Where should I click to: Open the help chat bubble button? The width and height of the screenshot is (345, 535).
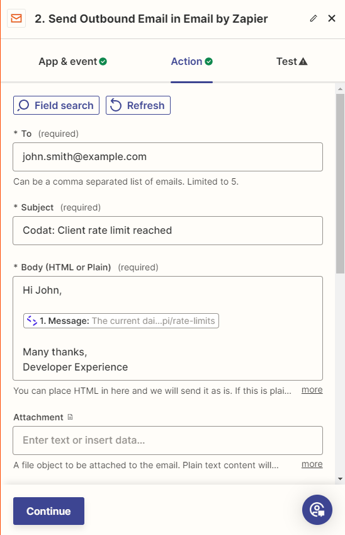317,510
